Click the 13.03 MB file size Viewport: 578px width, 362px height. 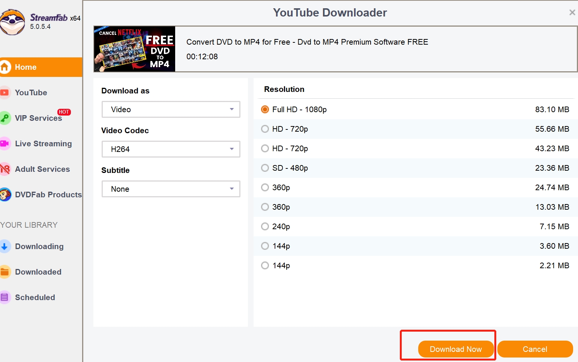(552, 207)
